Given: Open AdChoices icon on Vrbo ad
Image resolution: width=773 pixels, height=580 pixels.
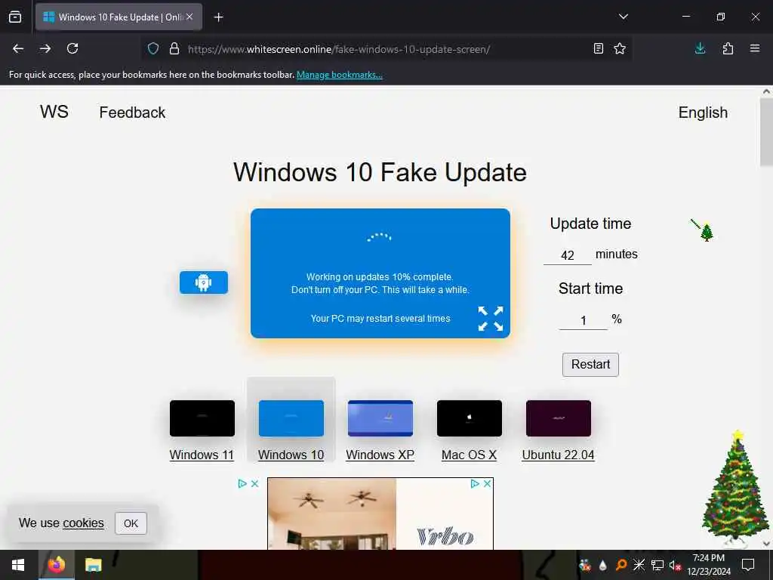Looking at the screenshot, I should tap(475, 484).
